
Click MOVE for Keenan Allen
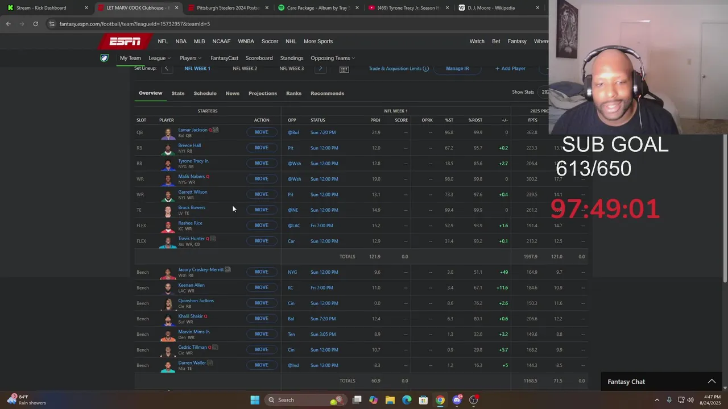(262, 287)
